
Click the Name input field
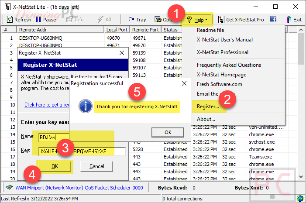click(54, 138)
